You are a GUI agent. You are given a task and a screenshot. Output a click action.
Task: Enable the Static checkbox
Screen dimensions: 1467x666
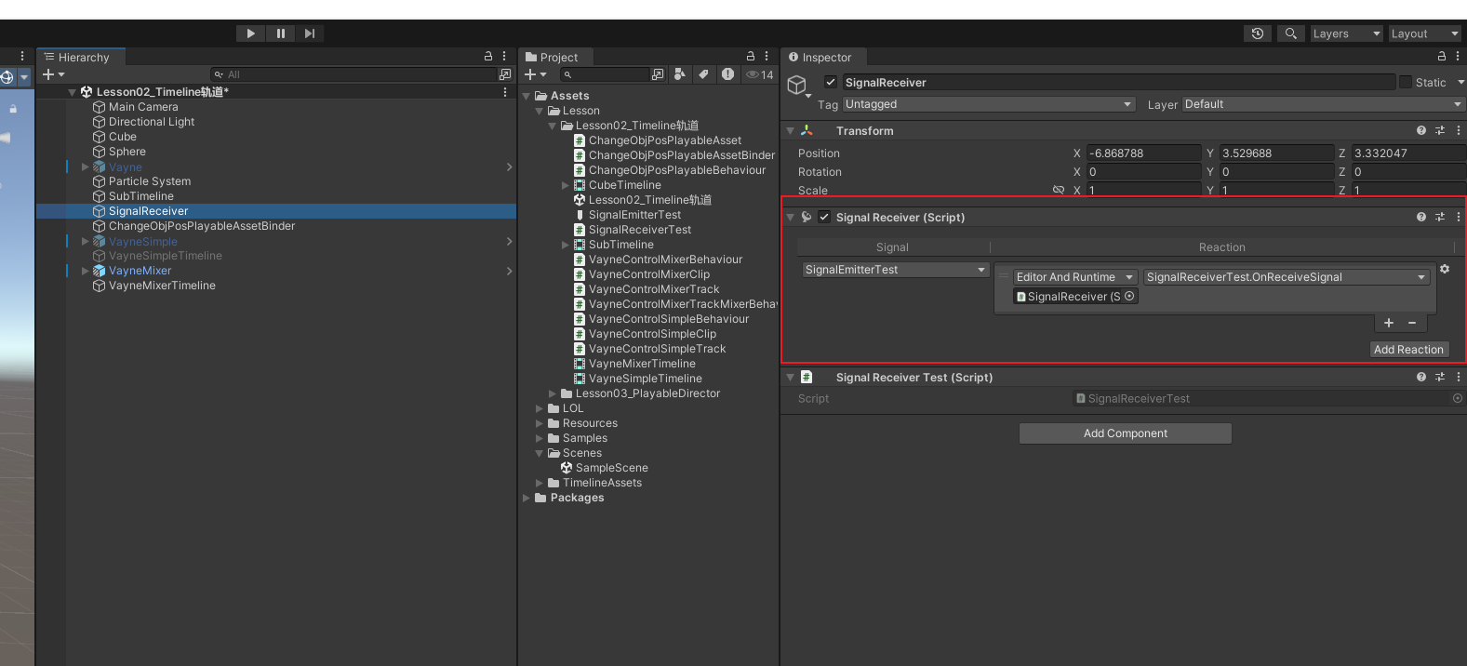pos(1405,82)
